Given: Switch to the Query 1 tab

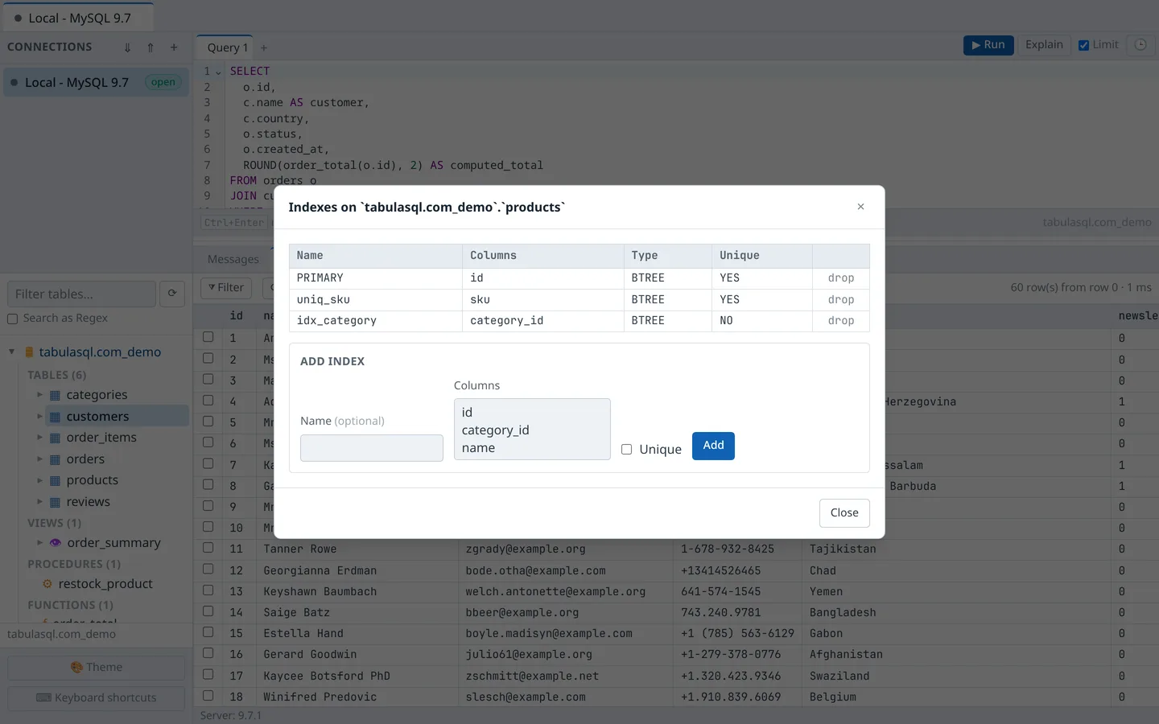Looking at the screenshot, I should coord(225,47).
